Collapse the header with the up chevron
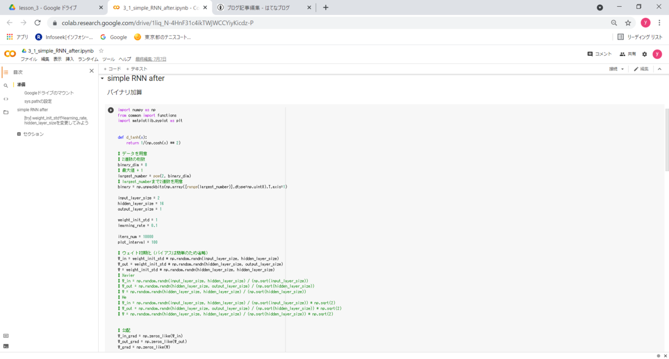669x359 pixels. 660,69
